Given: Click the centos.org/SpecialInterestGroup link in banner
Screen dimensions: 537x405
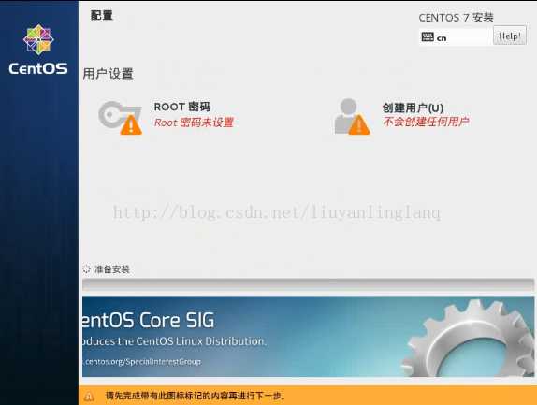Looking at the screenshot, I should point(143,362).
